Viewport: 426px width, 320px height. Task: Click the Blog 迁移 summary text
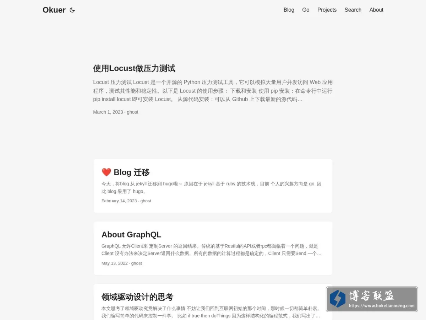tap(212, 188)
